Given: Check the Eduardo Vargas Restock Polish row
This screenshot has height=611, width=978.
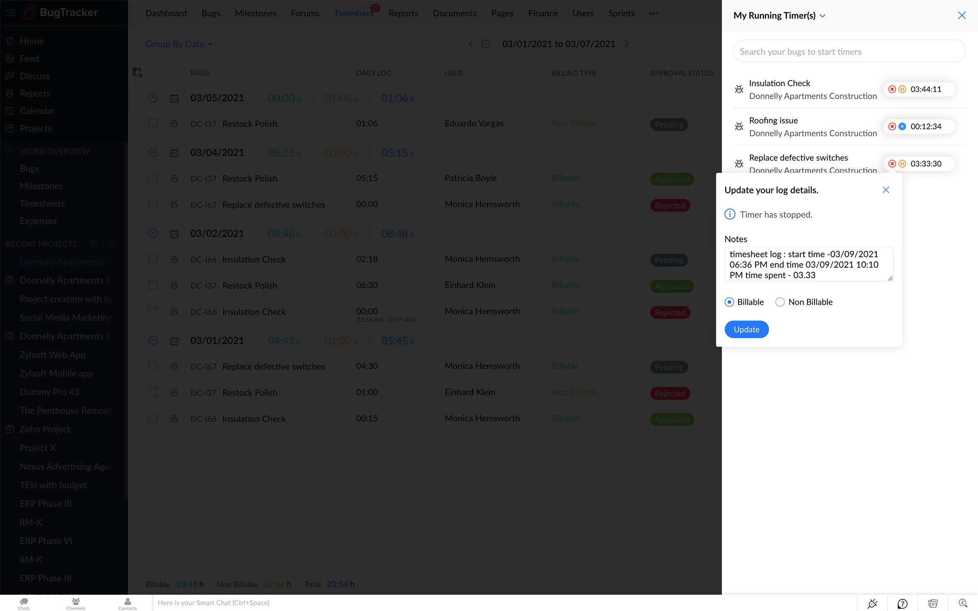Looking at the screenshot, I should 153,123.
